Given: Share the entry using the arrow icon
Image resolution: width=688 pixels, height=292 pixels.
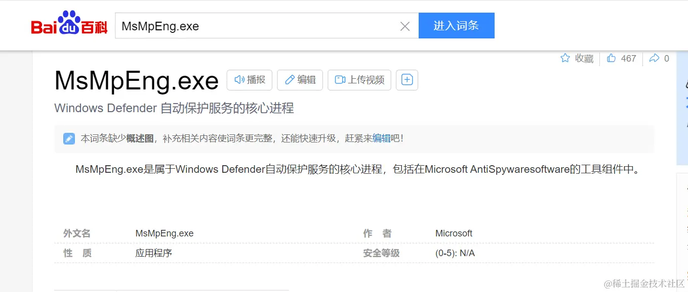Looking at the screenshot, I should pos(655,58).
